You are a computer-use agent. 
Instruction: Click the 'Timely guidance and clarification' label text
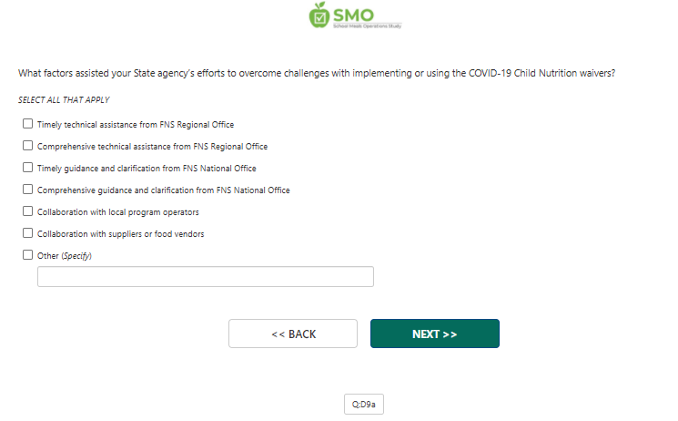click(x=147, y=169)
